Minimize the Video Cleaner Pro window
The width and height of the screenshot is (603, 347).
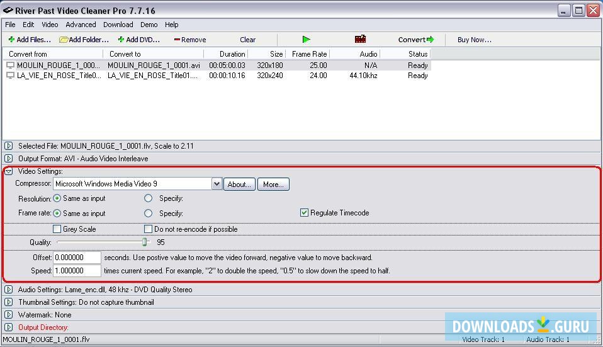click(564, 10)
